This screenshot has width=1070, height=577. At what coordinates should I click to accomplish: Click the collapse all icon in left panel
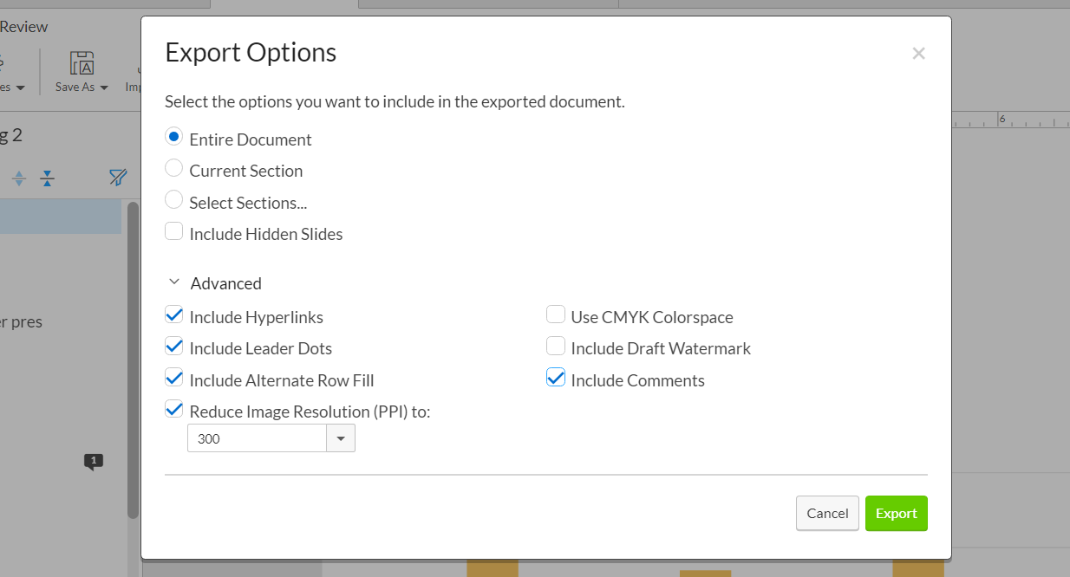(x=48, y=178)
